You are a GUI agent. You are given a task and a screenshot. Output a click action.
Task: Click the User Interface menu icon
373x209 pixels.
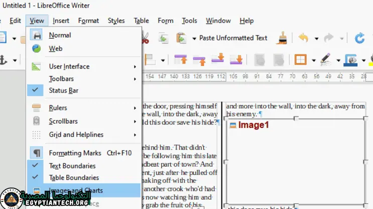(36, 66)
